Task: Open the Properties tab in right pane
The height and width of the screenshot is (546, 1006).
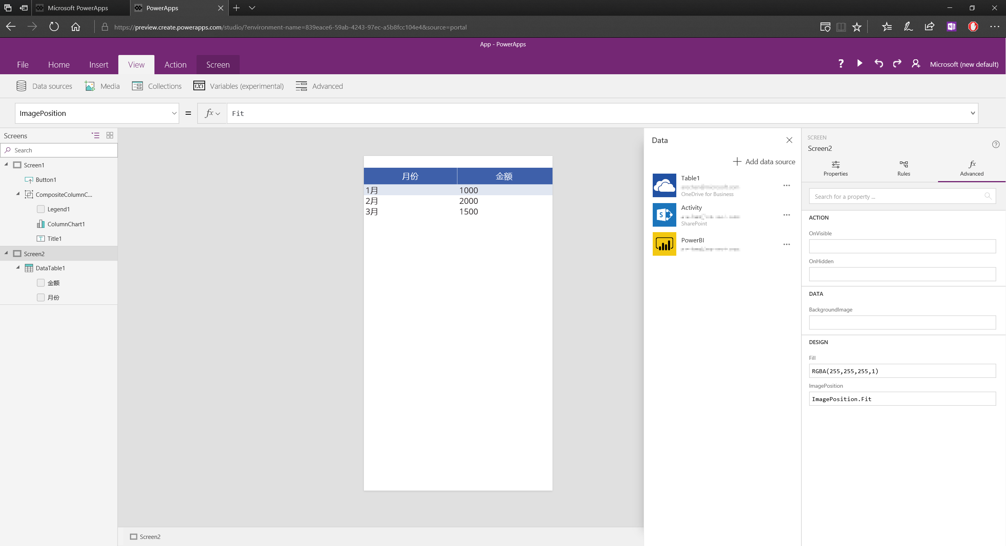Action: pos(835,169)
